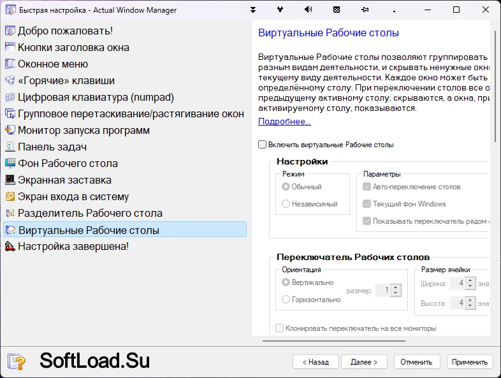Viewport: 501px width, 378px height.
Task: Click the Размер ячейки group label
Action: [446, 270]
